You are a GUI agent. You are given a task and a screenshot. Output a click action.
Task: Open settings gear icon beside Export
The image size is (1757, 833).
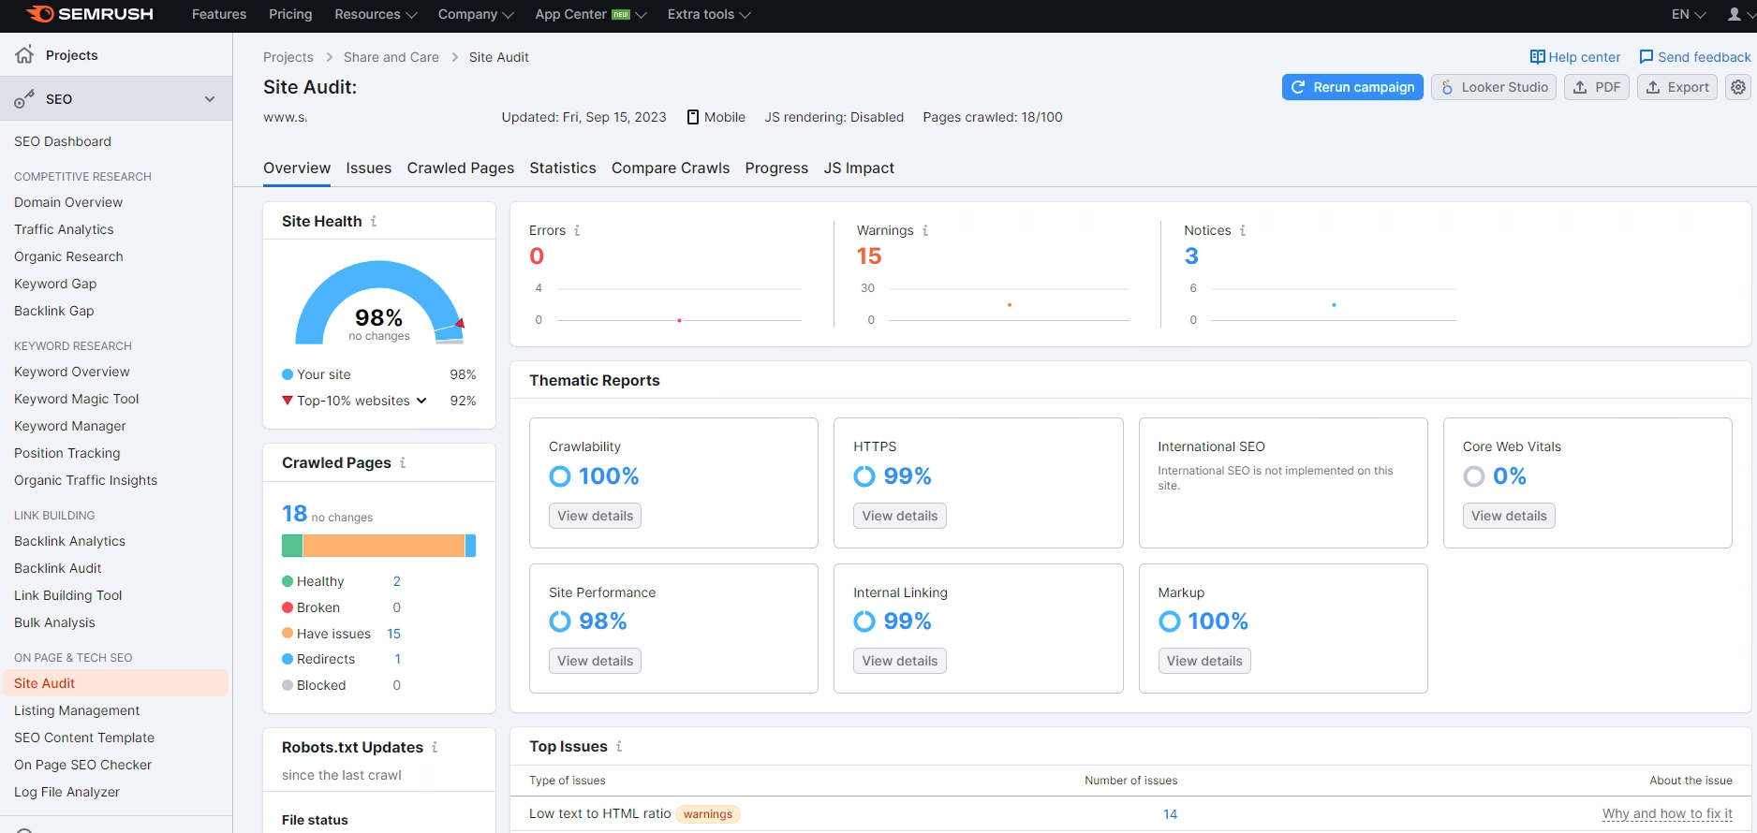pos(1738,87)
